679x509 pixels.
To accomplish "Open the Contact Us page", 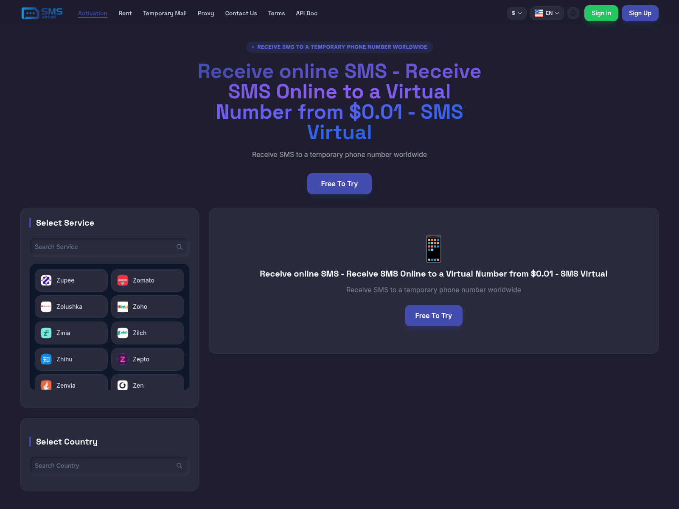I will point(241,13).
